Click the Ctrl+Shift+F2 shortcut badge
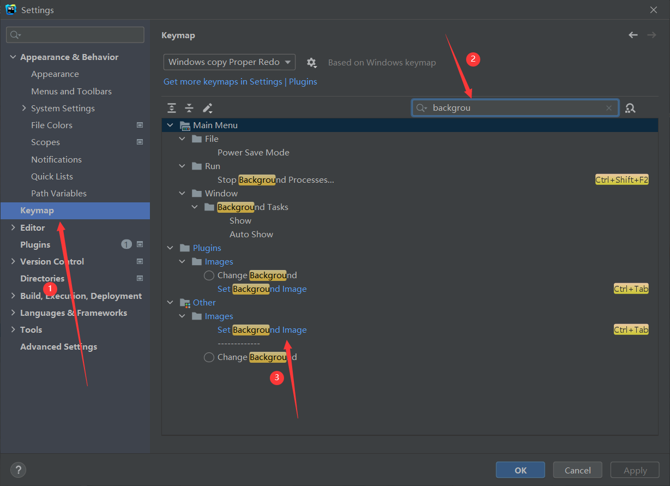 [622, 179]
